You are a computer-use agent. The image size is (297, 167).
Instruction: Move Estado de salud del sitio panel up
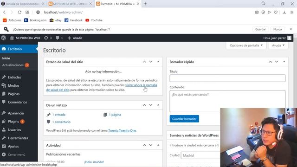[x=144, y=62]
